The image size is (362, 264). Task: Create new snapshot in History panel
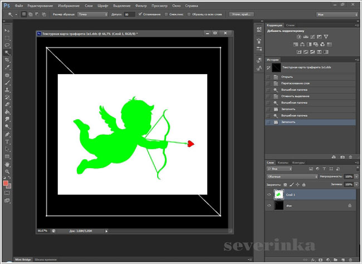point(341,157)
